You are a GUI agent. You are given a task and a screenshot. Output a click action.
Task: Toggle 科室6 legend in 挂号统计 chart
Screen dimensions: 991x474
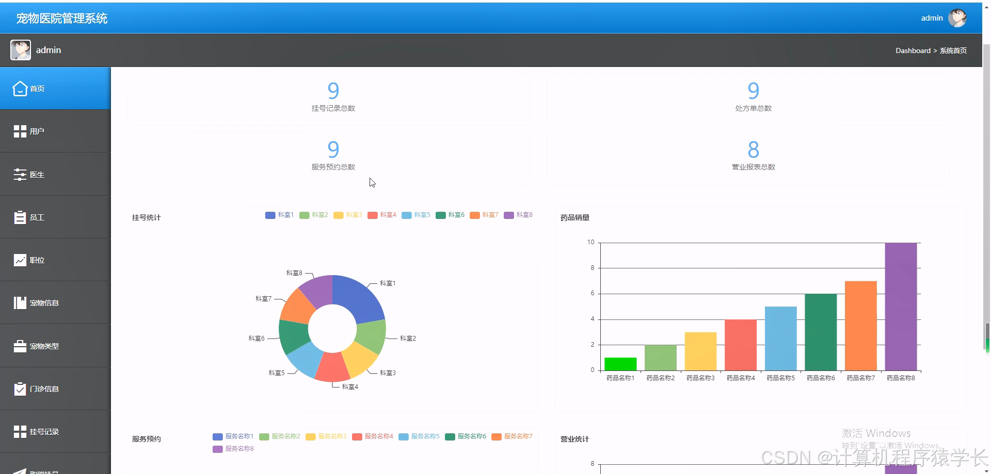pyautogui.click(x=450, y=215)
